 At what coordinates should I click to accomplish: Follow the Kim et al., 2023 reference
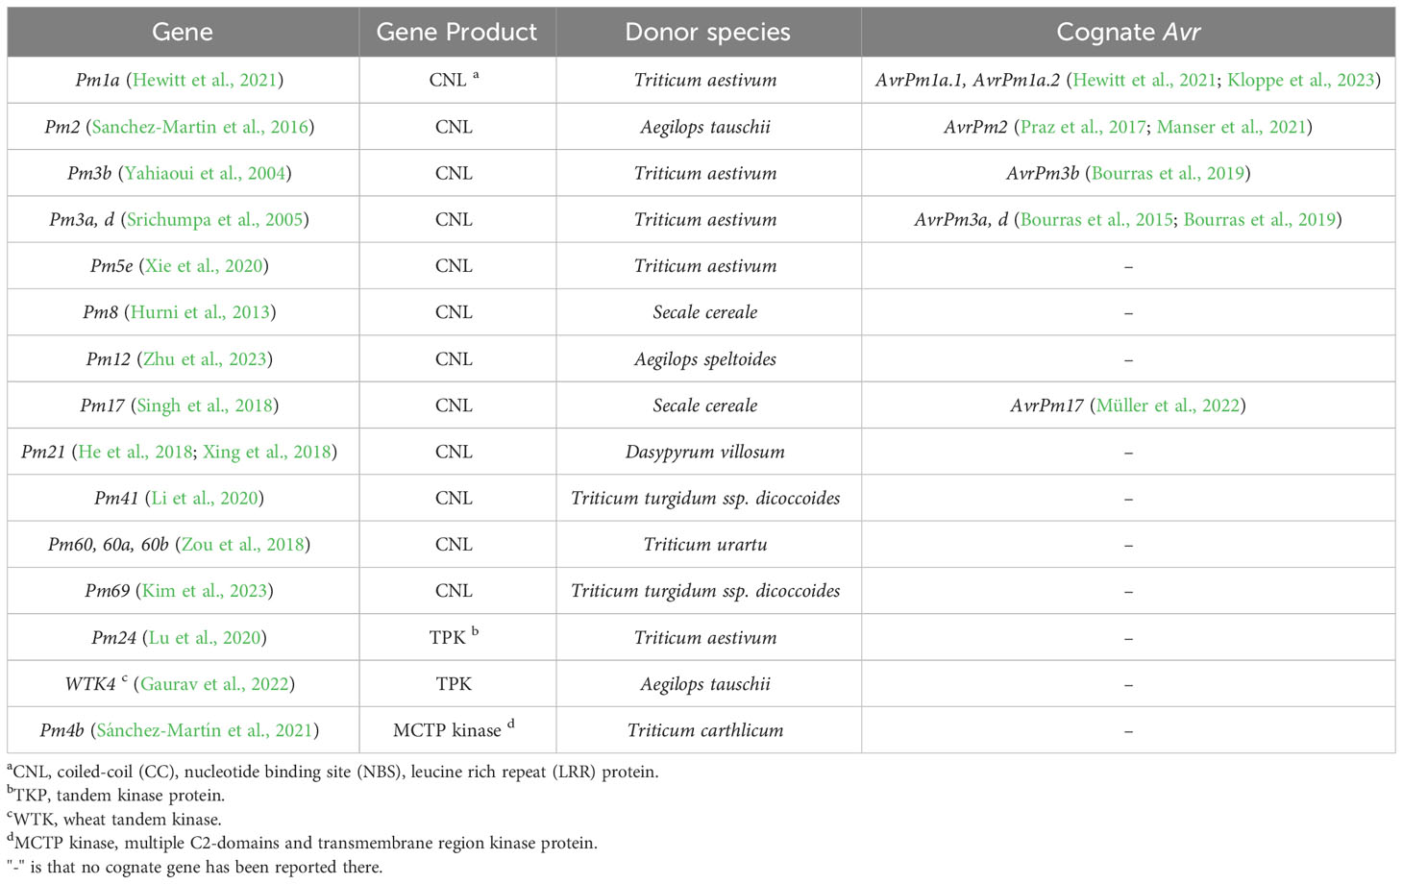click(x=205, y=591)
